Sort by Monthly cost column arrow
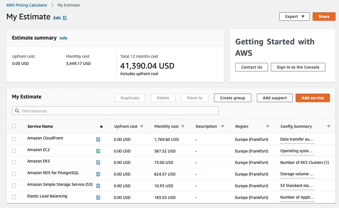 pyautogui.click(x=183, y=126)
